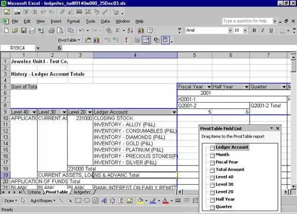The width and height of the screenshot is (297, 214).
Task: Click the Copy icon
Action: 71,30
